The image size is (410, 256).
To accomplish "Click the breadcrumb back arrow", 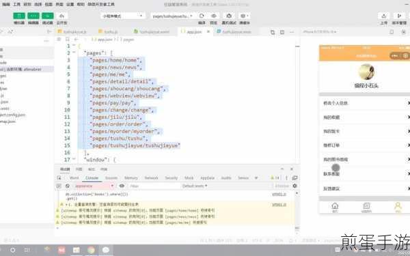I will click(76, 40).
